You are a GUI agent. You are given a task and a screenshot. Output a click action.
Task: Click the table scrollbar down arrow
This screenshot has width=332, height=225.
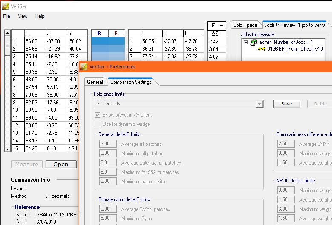click(x=7, y=149)
